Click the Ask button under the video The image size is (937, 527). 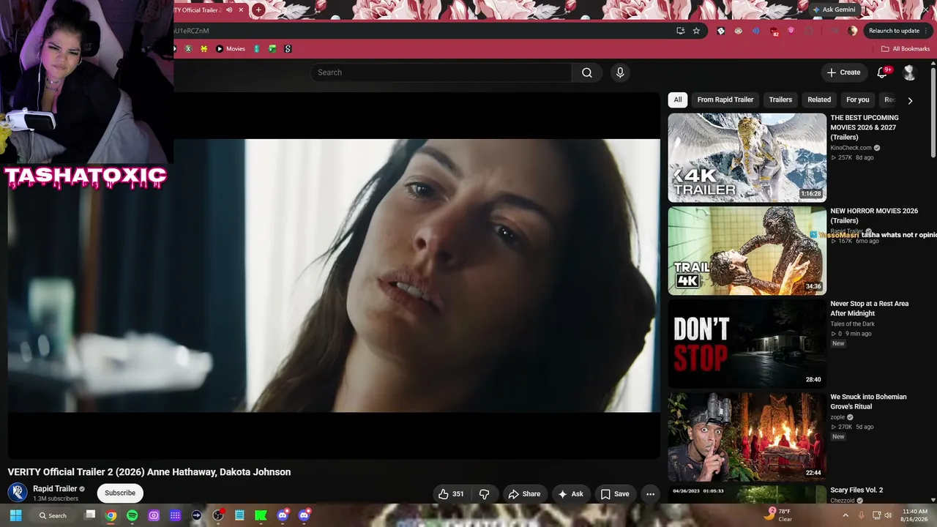pyautogui.click(x=571, y=494)
